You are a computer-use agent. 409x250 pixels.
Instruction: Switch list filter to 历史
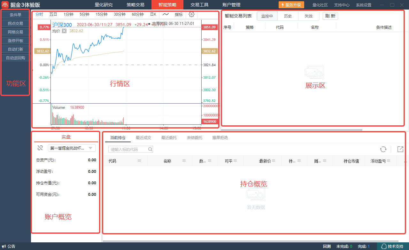288,16
